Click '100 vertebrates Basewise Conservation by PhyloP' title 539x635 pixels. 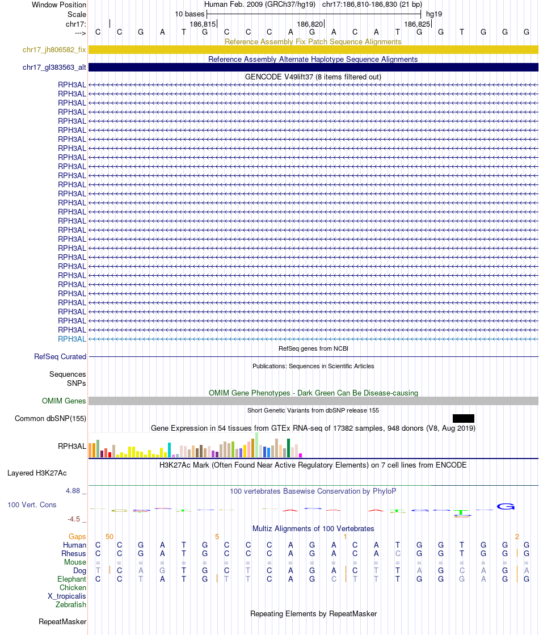click(x=313, y=491)
